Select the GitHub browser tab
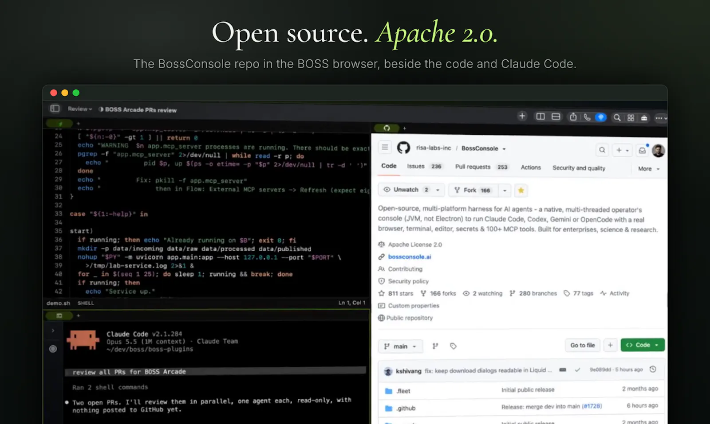Screen dimensions: 710x424 [387, 128]
